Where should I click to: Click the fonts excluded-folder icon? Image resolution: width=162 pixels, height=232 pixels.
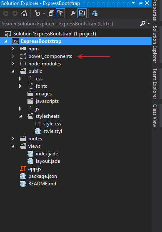[x=30, y=86]
